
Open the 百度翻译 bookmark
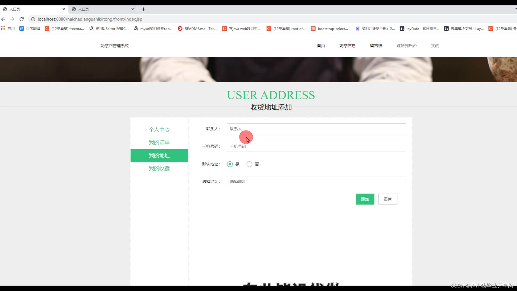(30, 28)
